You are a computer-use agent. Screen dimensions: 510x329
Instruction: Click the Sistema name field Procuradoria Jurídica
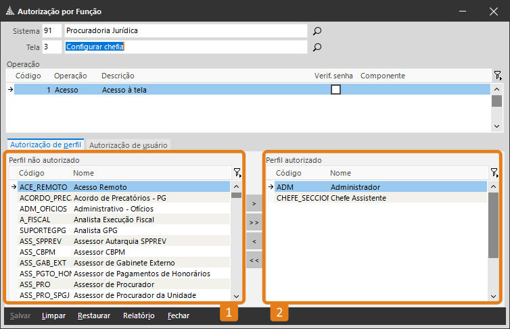point(184,31)
